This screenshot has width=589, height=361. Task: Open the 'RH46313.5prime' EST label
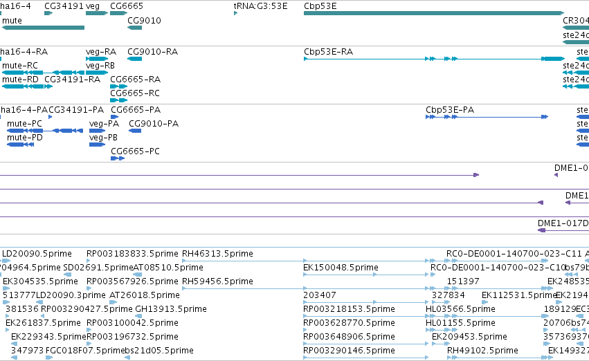click(217, 254)
